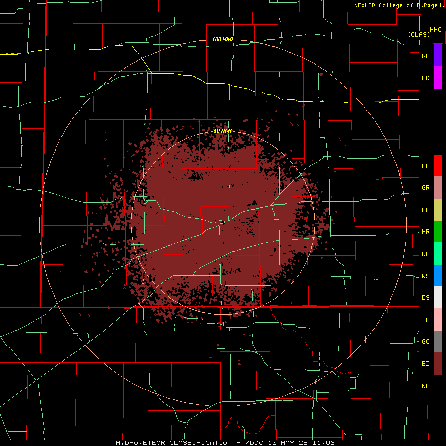Click the GR pink legend swatch
The width and height of the screenshot is (446, 446).
coord(438,188)
